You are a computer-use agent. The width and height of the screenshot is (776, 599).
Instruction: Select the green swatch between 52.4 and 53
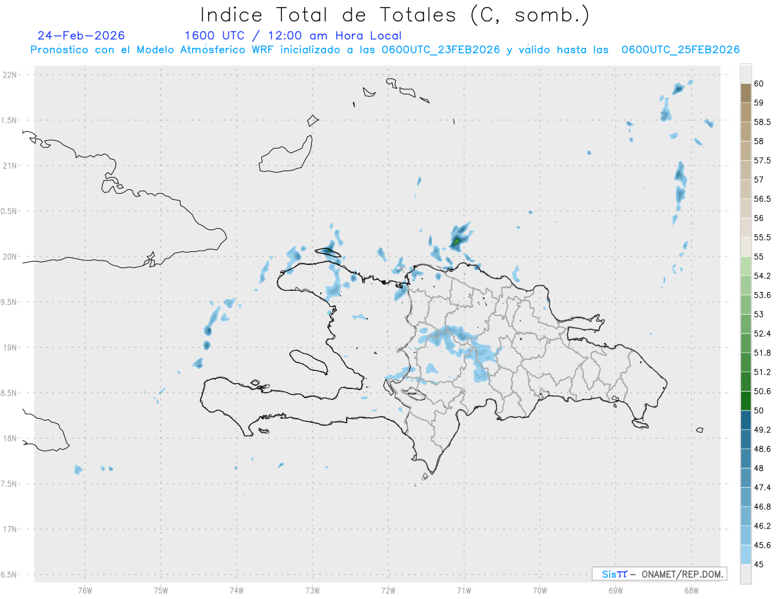746,324
